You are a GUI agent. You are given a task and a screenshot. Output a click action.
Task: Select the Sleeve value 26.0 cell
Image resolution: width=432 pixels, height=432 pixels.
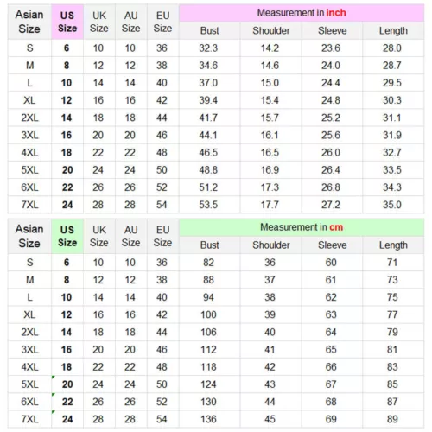pos(332,153)
